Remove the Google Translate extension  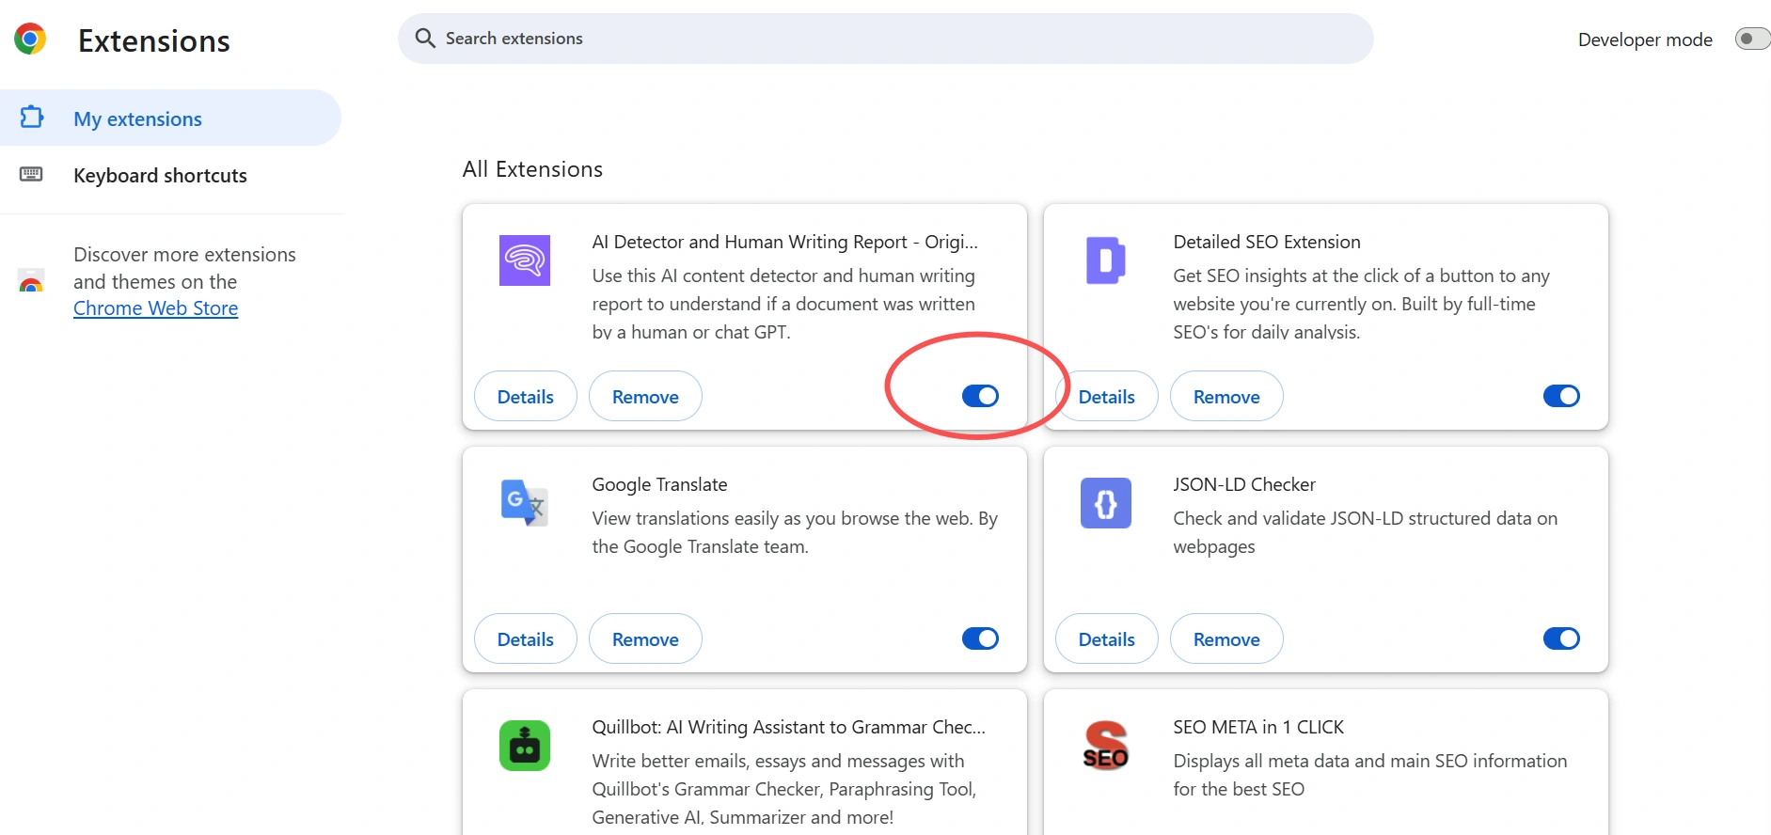pyautogui.click(x=645, y=638)
